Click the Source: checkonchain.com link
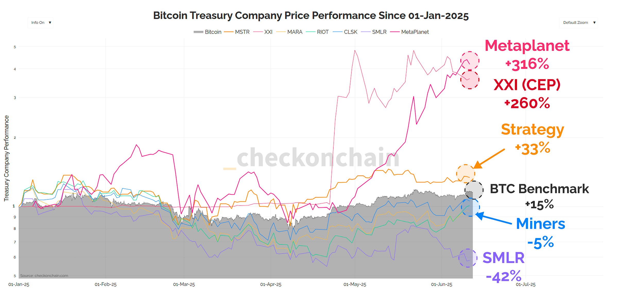Image resolution: width=618 pixels, height=300 pixels. (x=44, y=275)
